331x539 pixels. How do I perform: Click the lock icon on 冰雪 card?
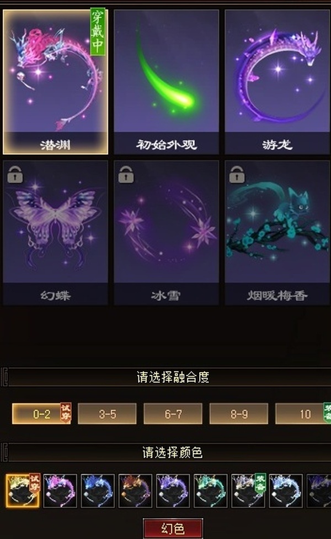tap(126, 175)
